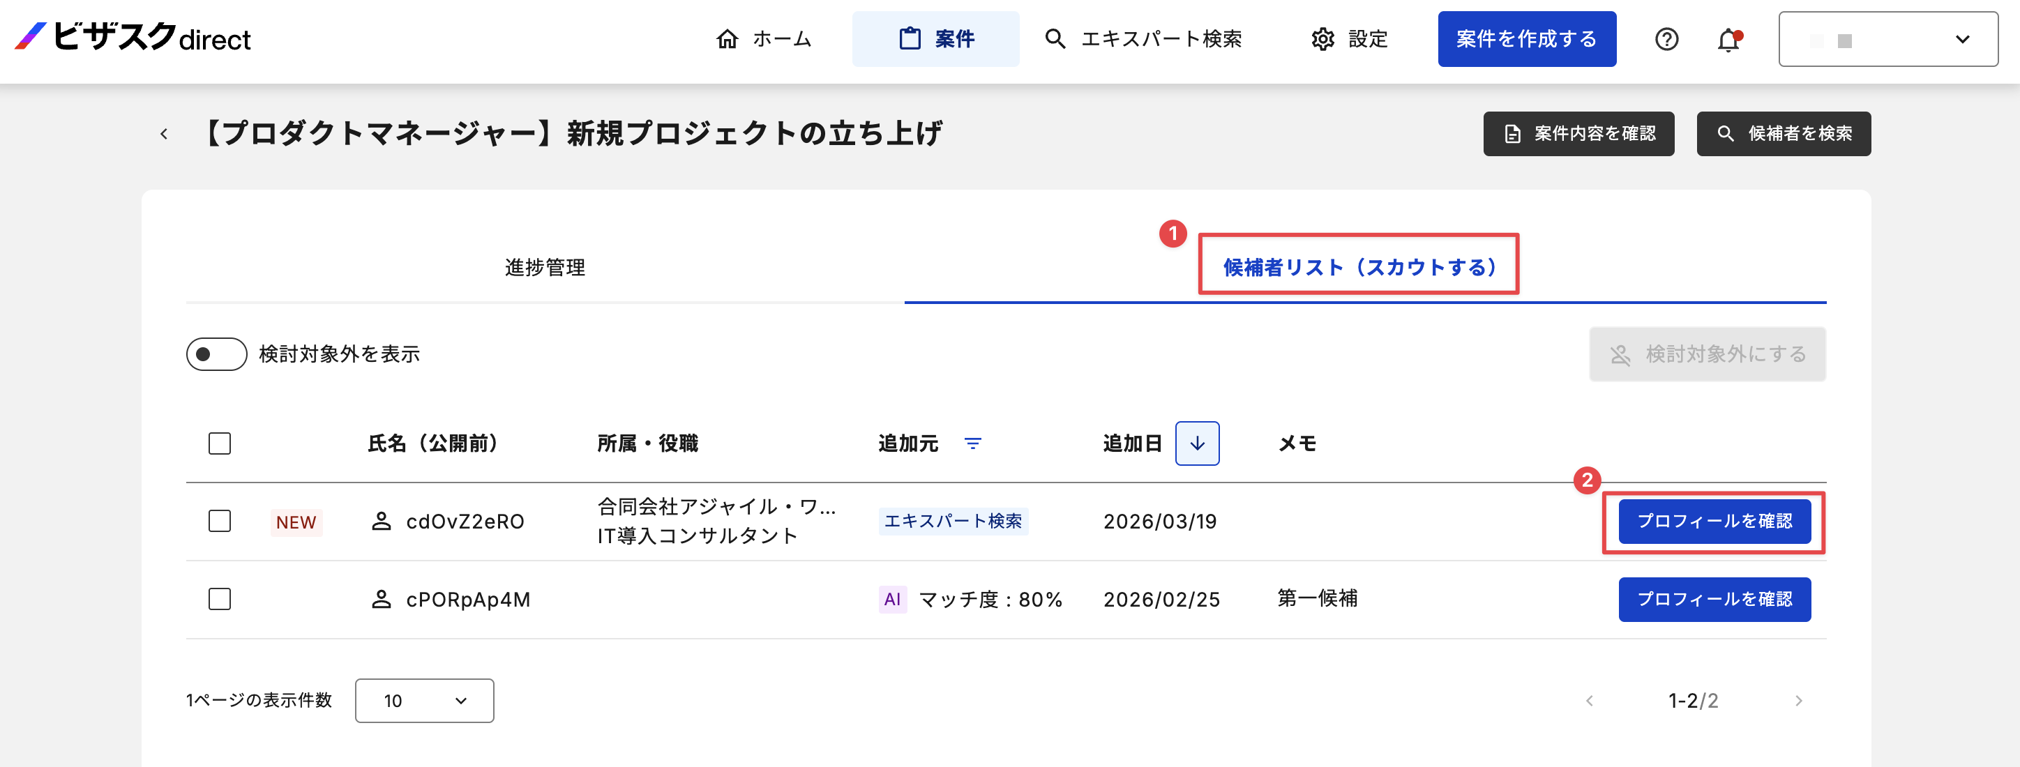Screen dimensions: 2020x767
Task: Sort by 追加日 with the down arrow
Action: [x=1197, y=443]
